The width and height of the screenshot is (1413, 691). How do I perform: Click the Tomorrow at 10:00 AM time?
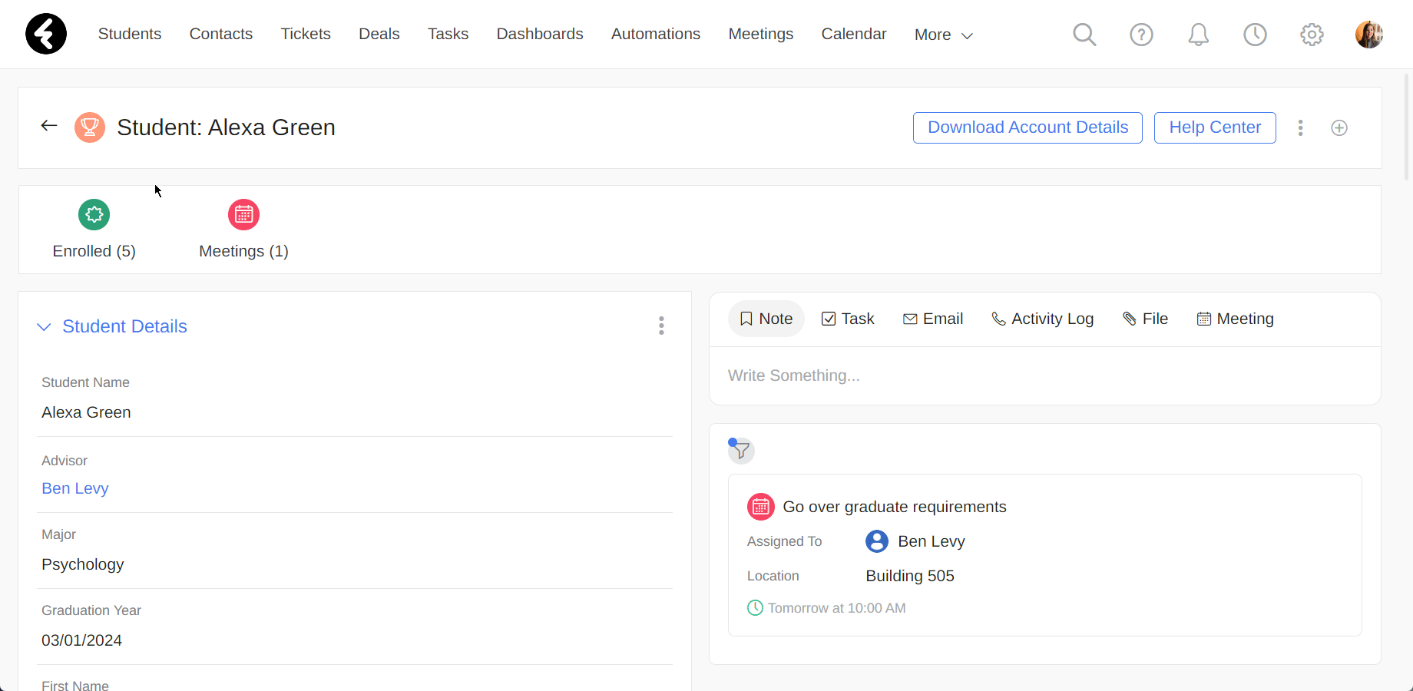tap(837, 608)
